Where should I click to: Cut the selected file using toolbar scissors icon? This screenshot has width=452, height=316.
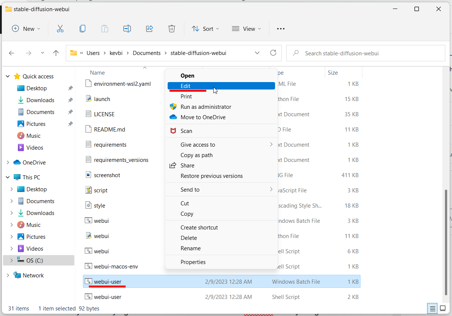60,29
